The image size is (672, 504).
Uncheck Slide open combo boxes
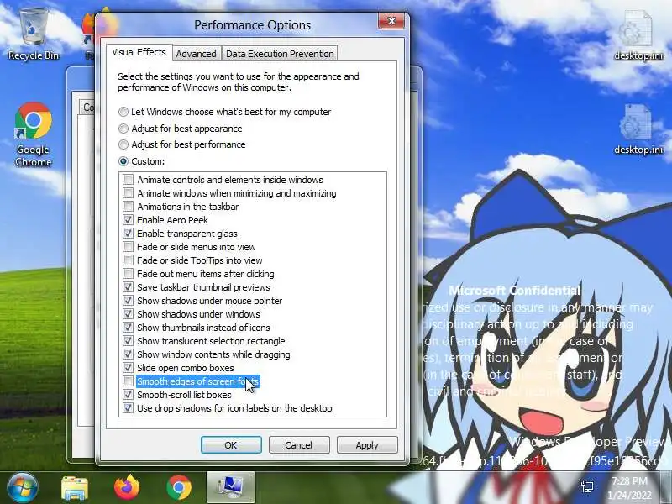[x=129, y=368]
